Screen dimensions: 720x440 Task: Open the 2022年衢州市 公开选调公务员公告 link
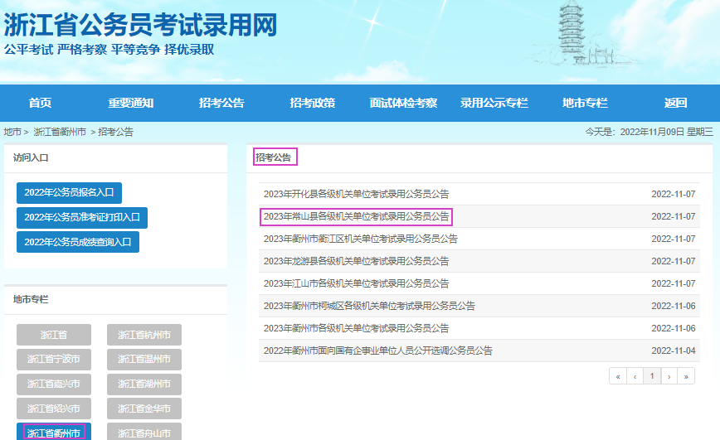pyautogui.click(x=377, y=351)
